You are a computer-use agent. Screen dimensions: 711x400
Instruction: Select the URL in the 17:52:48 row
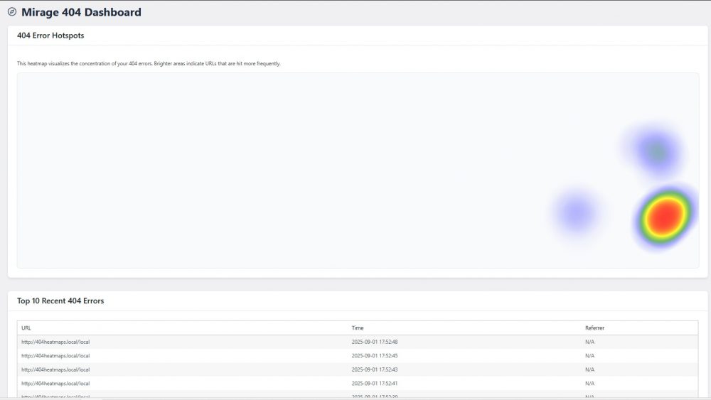click(55, 342)
